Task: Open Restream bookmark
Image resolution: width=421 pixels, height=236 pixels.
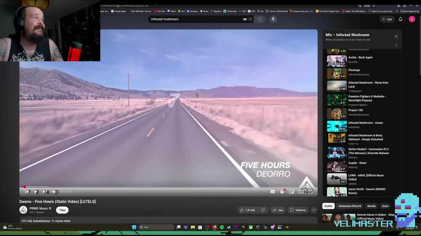Action: [x=192, y=11]
